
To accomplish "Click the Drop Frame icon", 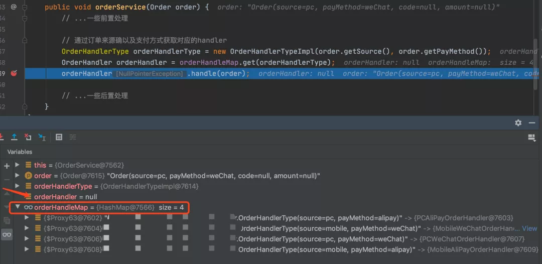I will 28,137.
